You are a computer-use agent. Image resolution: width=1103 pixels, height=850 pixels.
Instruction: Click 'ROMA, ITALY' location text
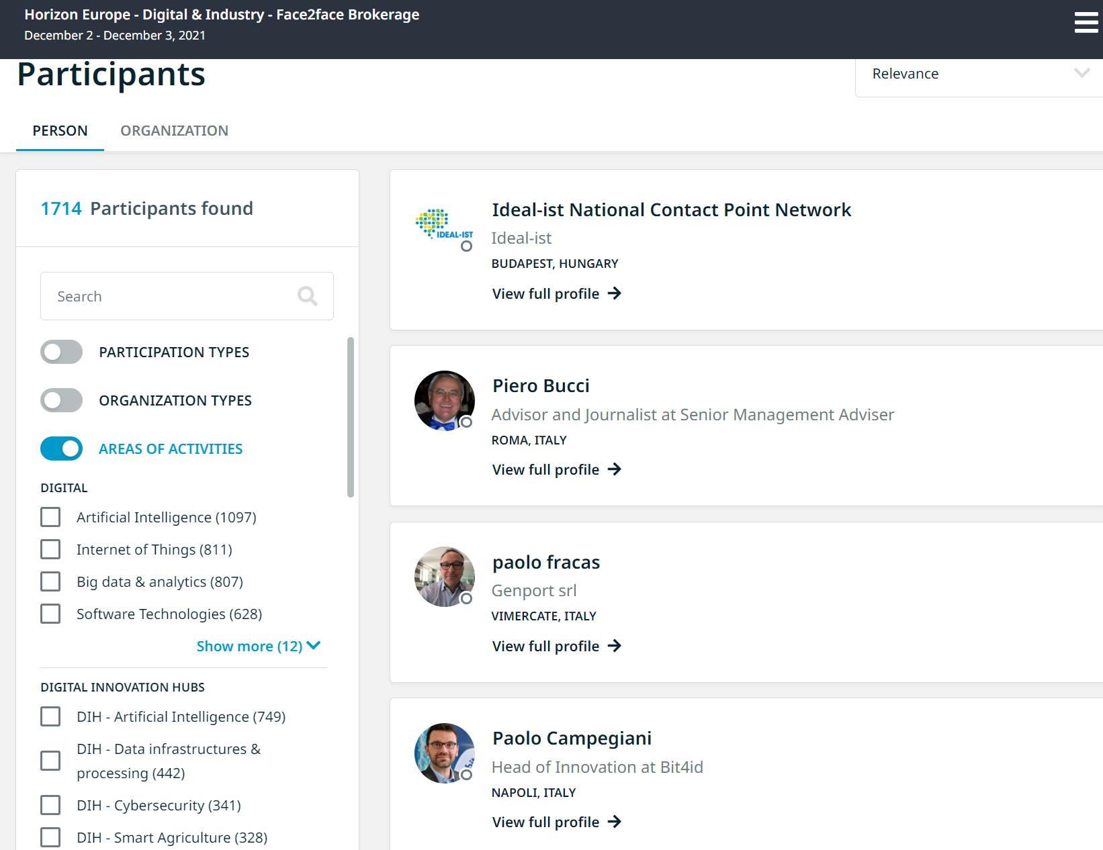[x=529, y=440]
